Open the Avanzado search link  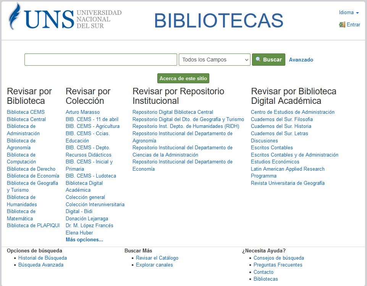[301, 60]
